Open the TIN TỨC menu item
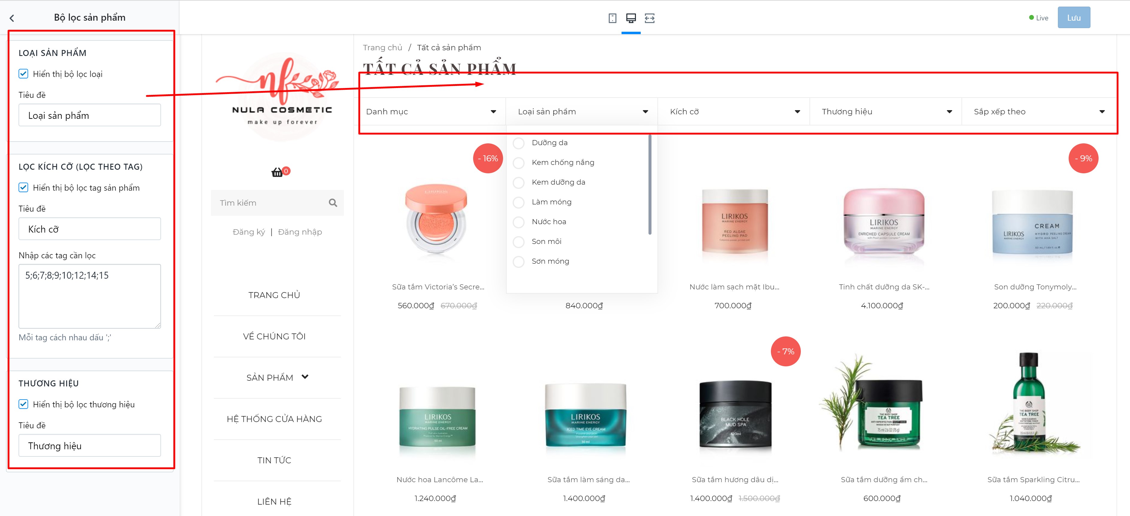1130x516 pixels. (274, 460)
